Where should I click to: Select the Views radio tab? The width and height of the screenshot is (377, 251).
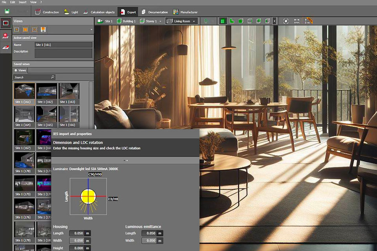pyautogui.click(x=20, y=70)
